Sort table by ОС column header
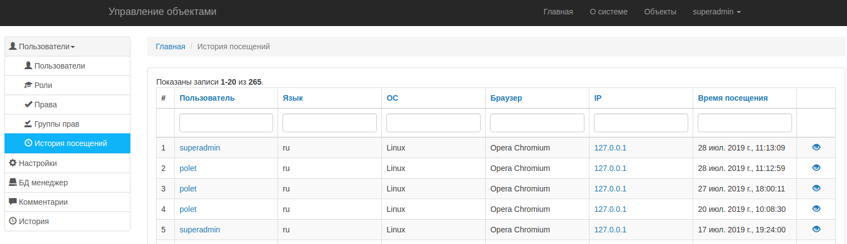The height and width of the screenshot is (244, 847). (x=392, y=98)
